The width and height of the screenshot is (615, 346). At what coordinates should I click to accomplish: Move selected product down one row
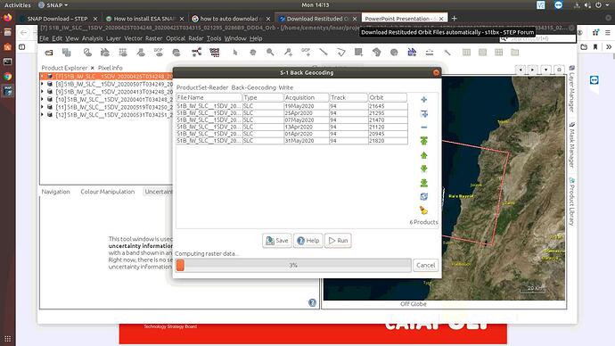423,169
